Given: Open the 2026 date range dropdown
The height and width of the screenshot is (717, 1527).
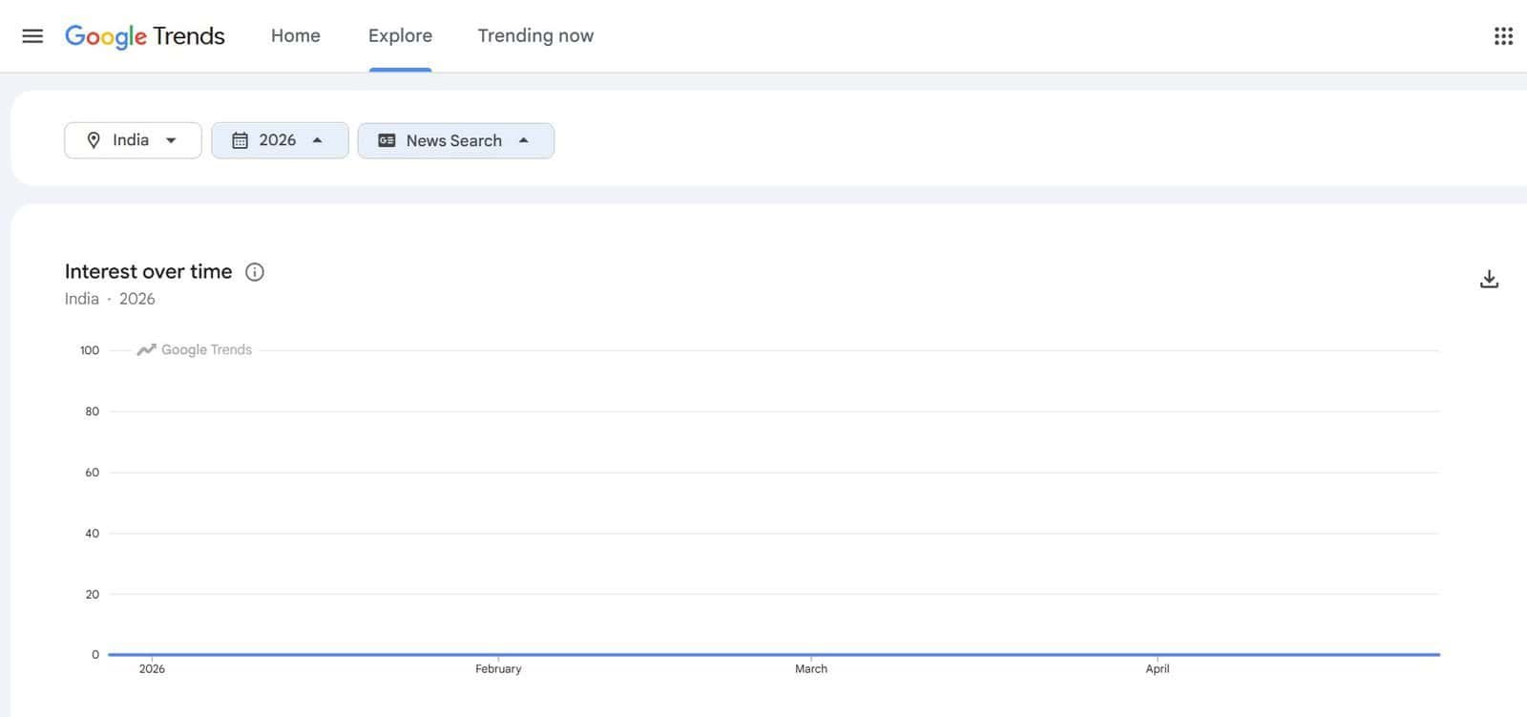Looking at the screenshot, I should point(280,140).
